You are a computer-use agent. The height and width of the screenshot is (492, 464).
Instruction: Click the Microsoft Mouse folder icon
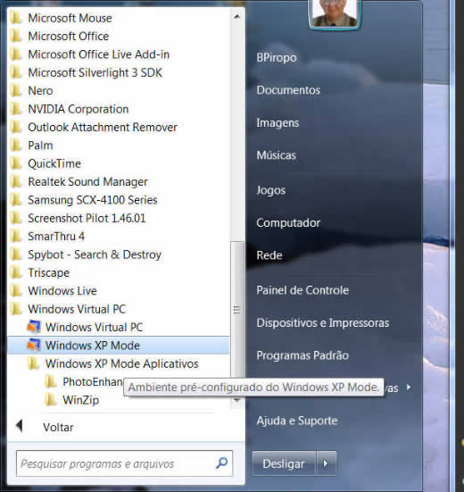(x=16, y=18)
